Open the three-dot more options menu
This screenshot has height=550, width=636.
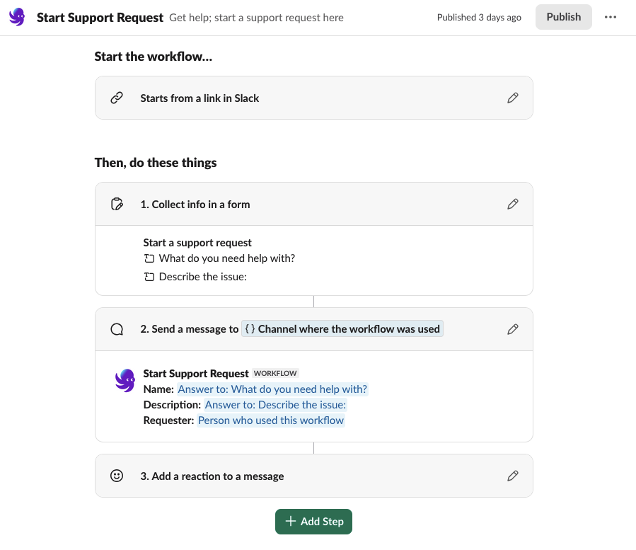tap(611, 17)
